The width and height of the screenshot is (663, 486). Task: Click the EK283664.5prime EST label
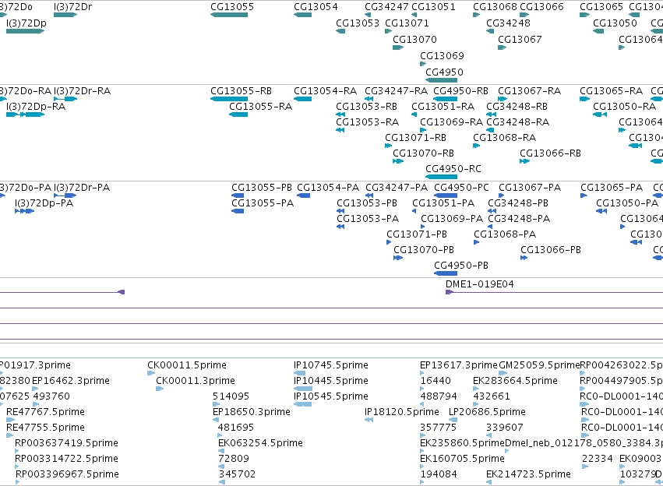click(x=515, y=381)
